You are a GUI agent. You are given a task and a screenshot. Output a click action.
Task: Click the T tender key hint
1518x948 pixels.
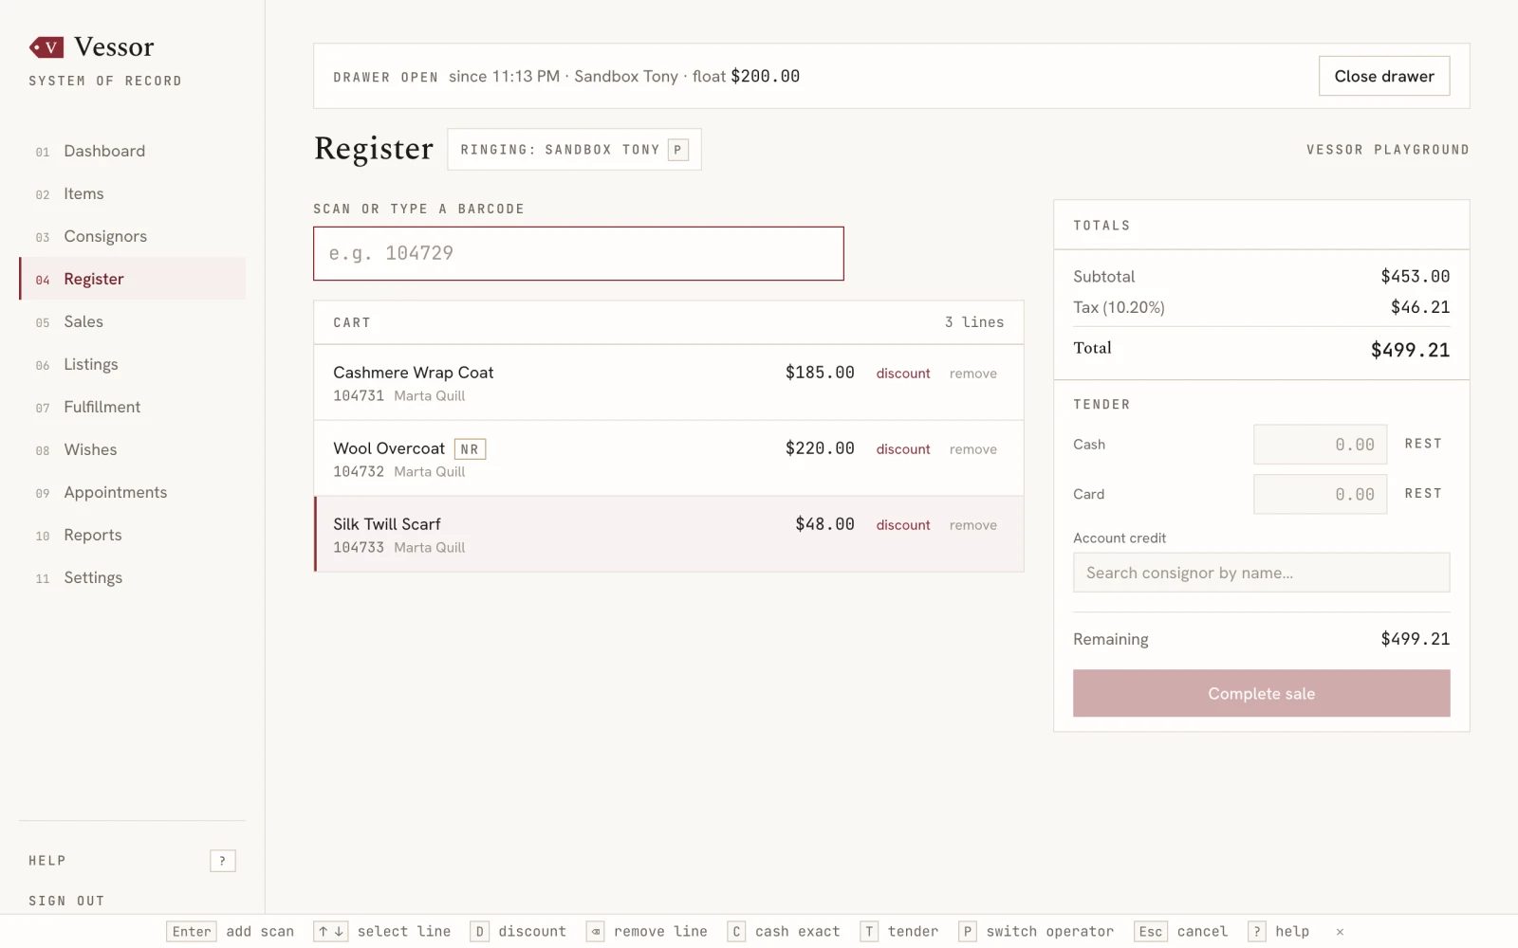pyautogui.click(x=869, y=932)
